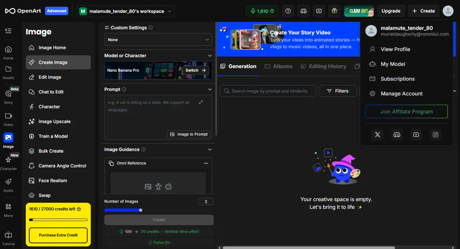This screenshot has width=460, height=249.
Task: Open Bulk Create
Action: tap(58, 151)
